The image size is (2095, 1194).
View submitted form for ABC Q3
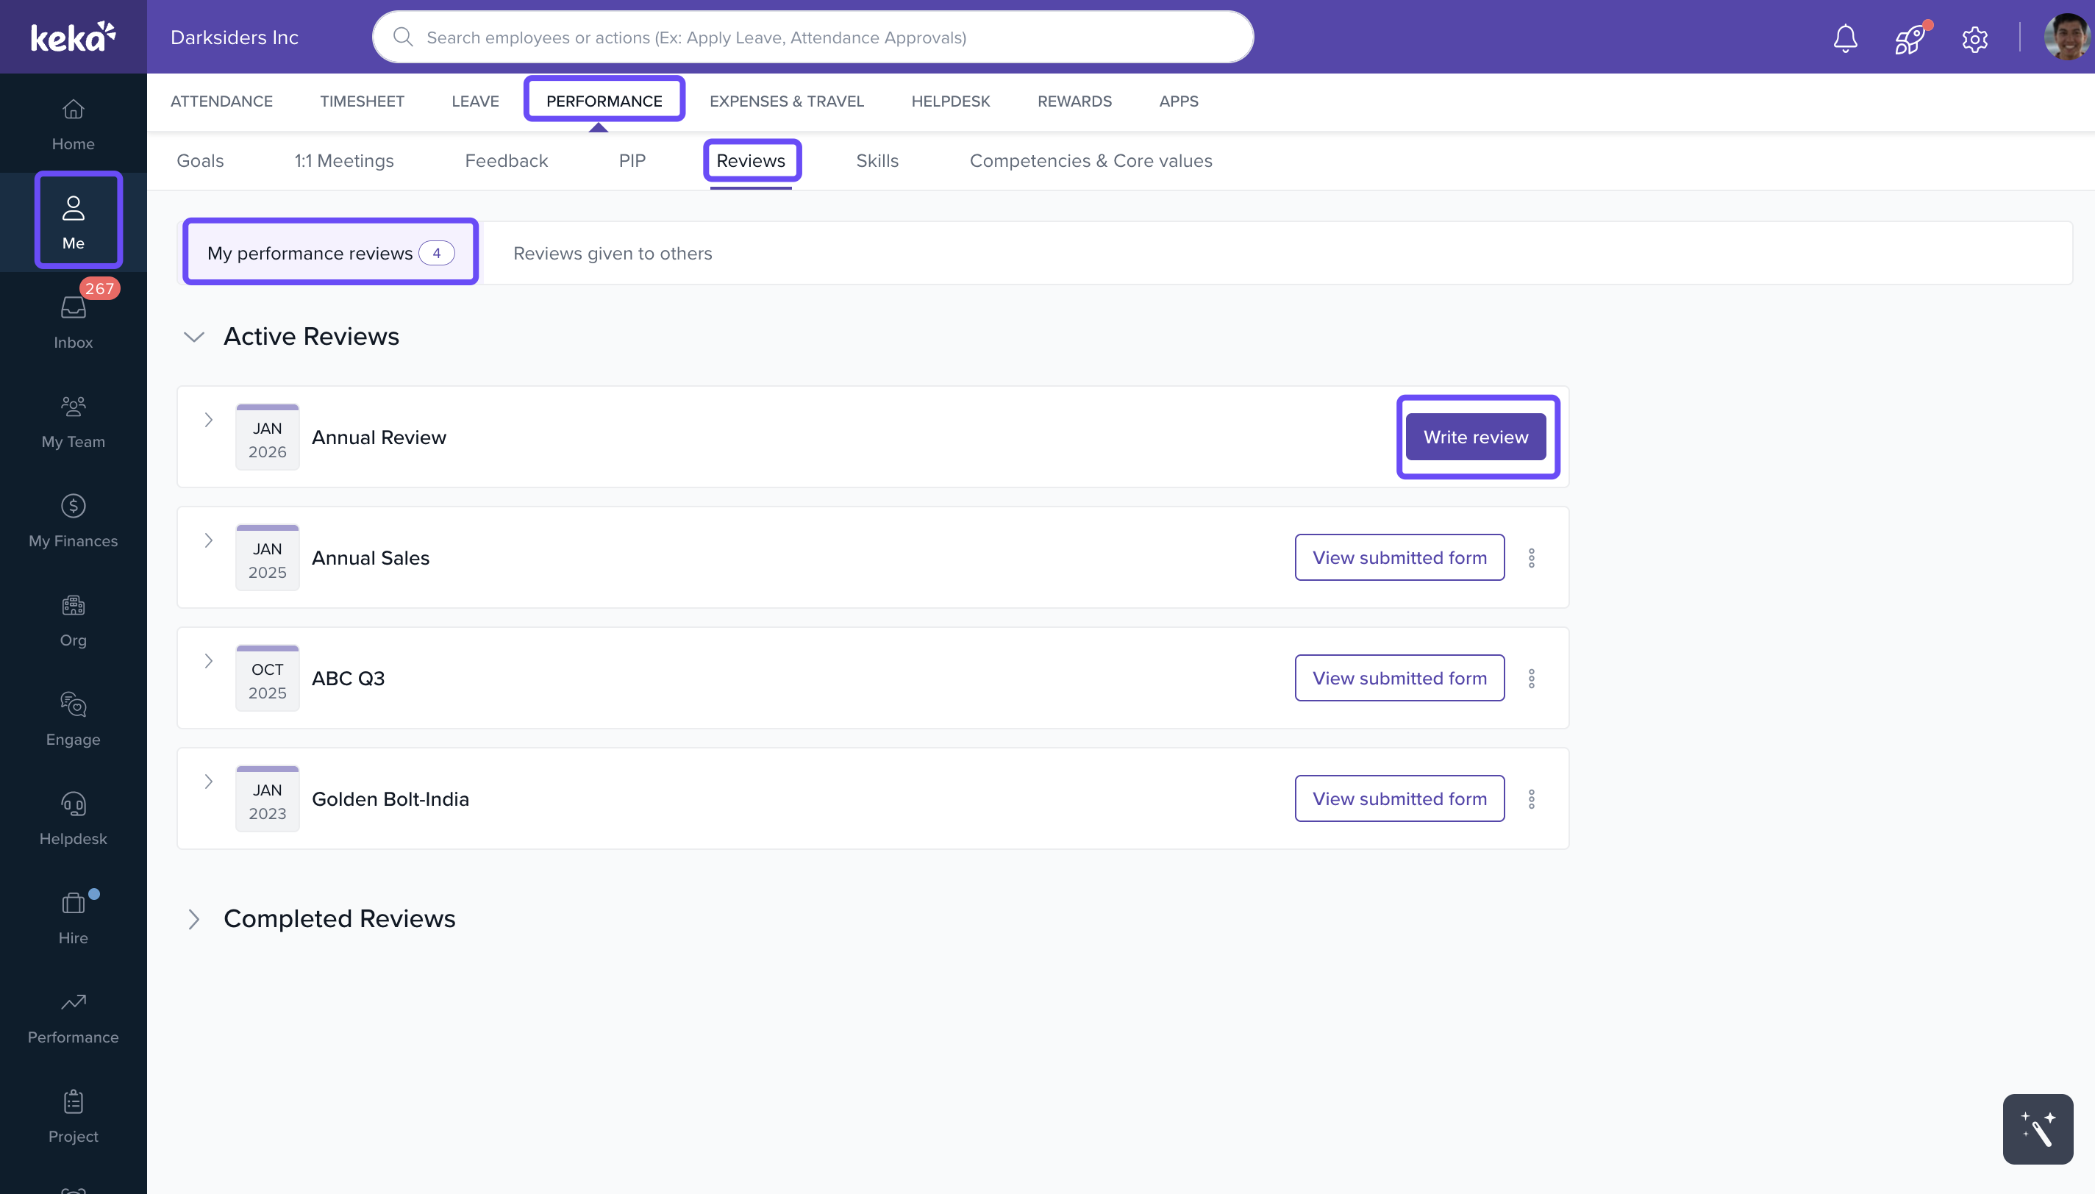point(1399,678)
